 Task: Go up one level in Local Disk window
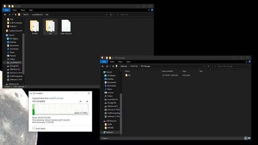point(16,14)
